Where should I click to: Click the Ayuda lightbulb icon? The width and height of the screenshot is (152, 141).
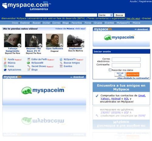(5, 59)
